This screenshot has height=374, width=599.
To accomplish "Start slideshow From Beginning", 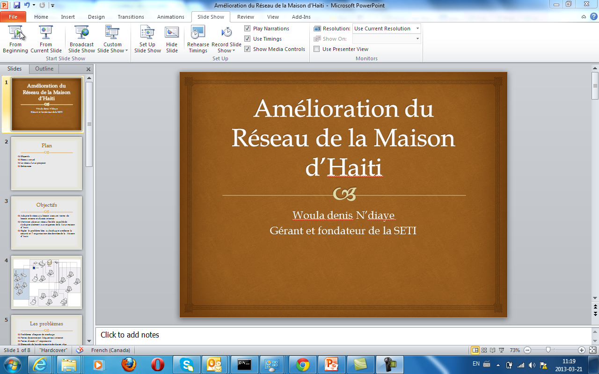I will (15, 39).
